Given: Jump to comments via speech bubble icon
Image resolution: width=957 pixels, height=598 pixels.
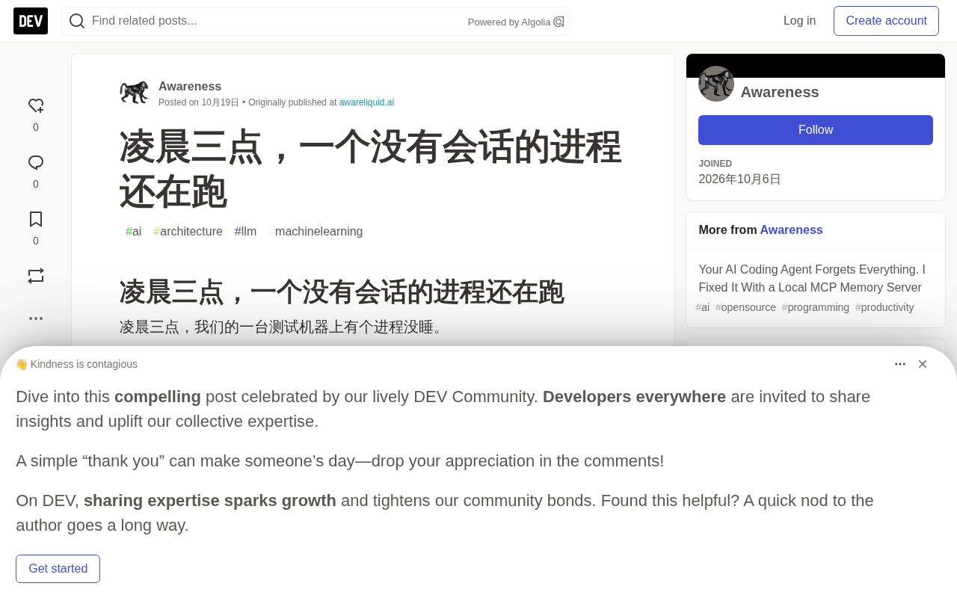Looking at the screenshot, I should [x=36, y=163].
